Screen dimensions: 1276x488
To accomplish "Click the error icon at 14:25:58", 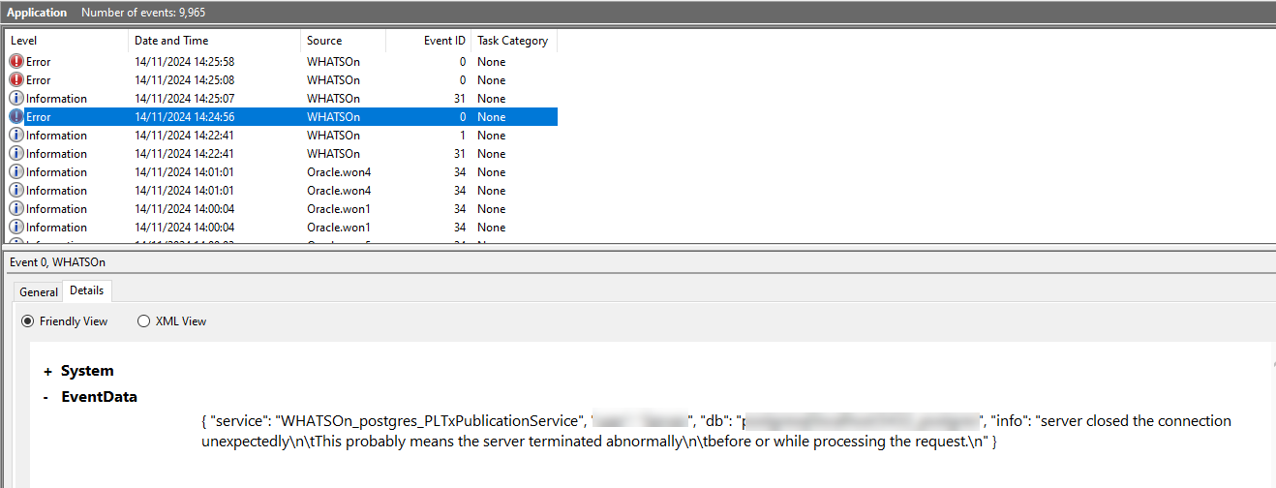I will [x=16, y=62].
